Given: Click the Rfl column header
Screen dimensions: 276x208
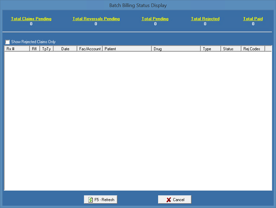Looking at the screenshot, I should (34, 49).
